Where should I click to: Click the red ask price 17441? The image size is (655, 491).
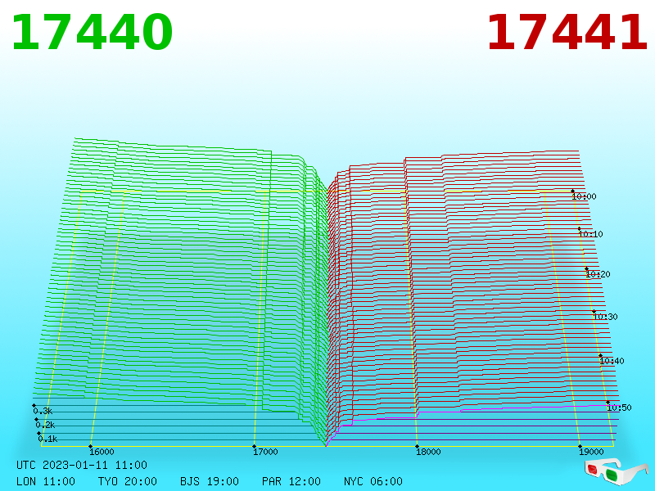pyautogui.click(x=567, y=32)
